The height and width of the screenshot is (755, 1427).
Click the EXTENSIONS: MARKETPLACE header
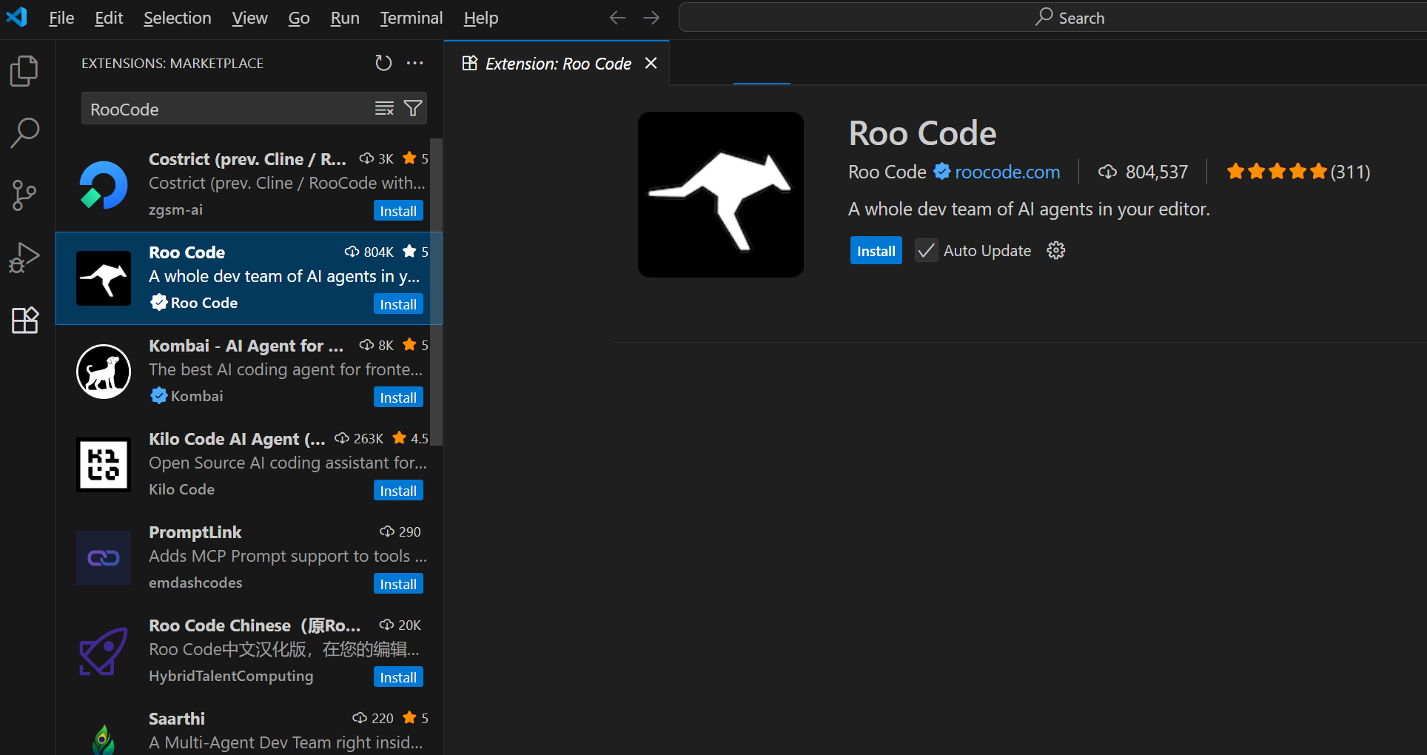coord(172,64)
